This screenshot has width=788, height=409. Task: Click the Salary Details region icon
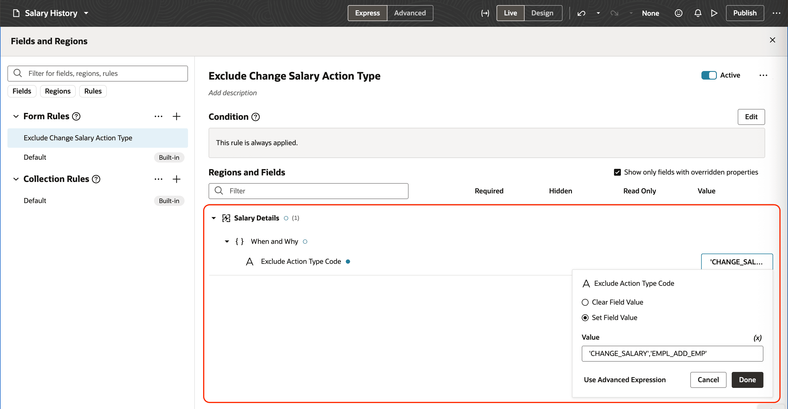pos(226,218)
